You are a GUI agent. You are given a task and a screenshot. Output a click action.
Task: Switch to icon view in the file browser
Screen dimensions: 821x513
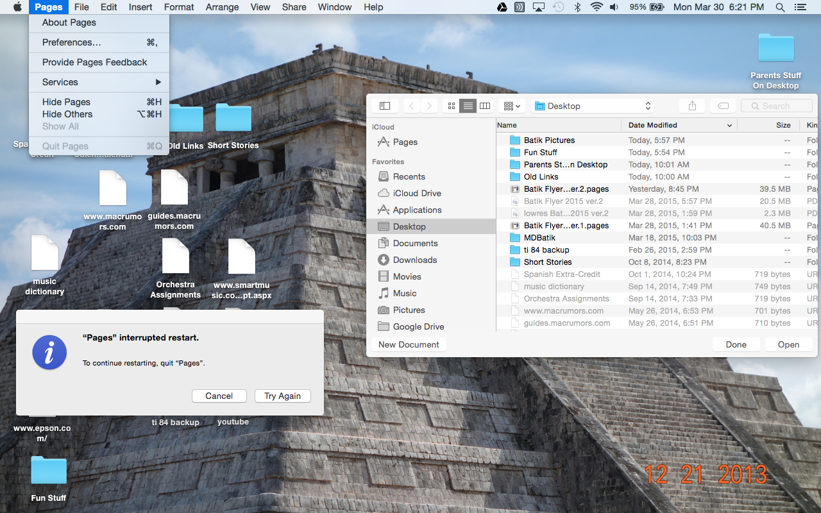click(x=452, y=105)
